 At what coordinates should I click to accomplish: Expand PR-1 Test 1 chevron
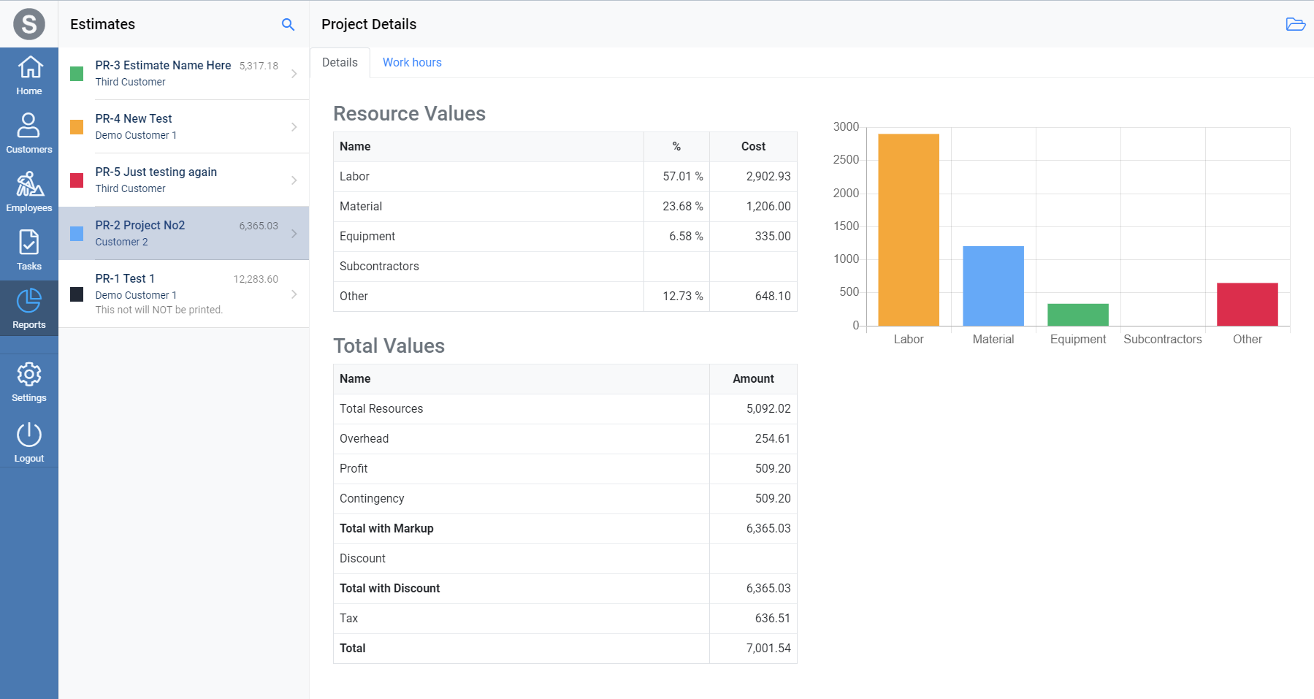[x=294, y=294]
